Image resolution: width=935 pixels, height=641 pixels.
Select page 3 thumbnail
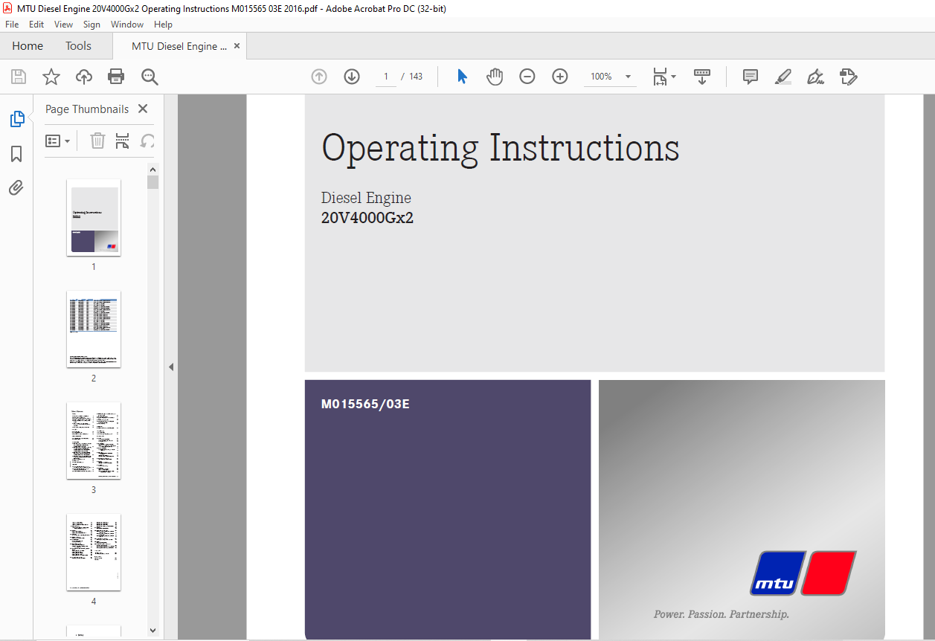coord(94,440)
